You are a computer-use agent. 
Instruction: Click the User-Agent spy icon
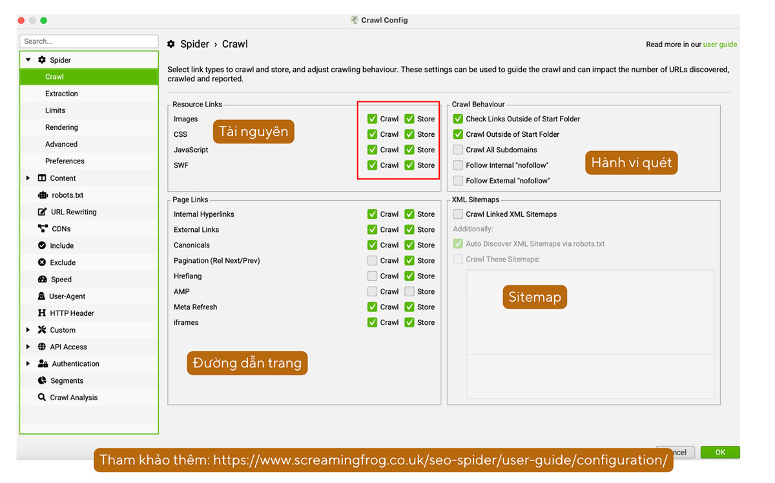pos(43,296)
